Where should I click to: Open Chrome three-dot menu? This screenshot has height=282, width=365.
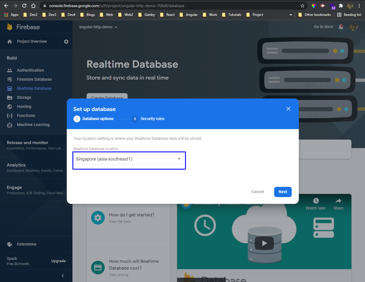coord(359,6)
